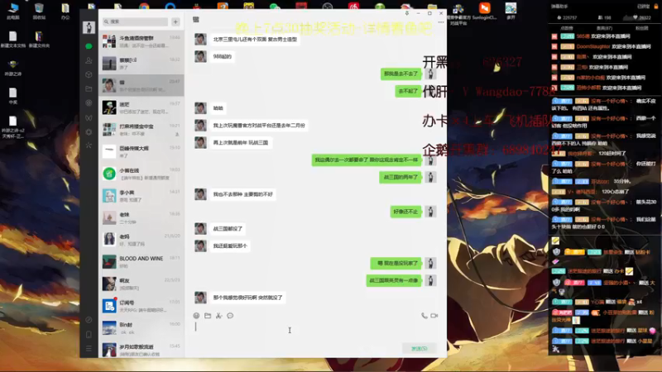Screen dimensions: 662x372
Task: Click message 战三国都没了
Action: coord(228,229)
